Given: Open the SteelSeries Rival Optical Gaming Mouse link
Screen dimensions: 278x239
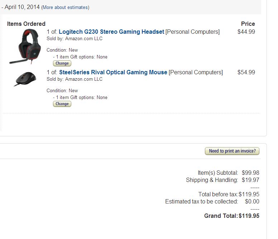Looking at the screenshot, I should coord(113,72).
